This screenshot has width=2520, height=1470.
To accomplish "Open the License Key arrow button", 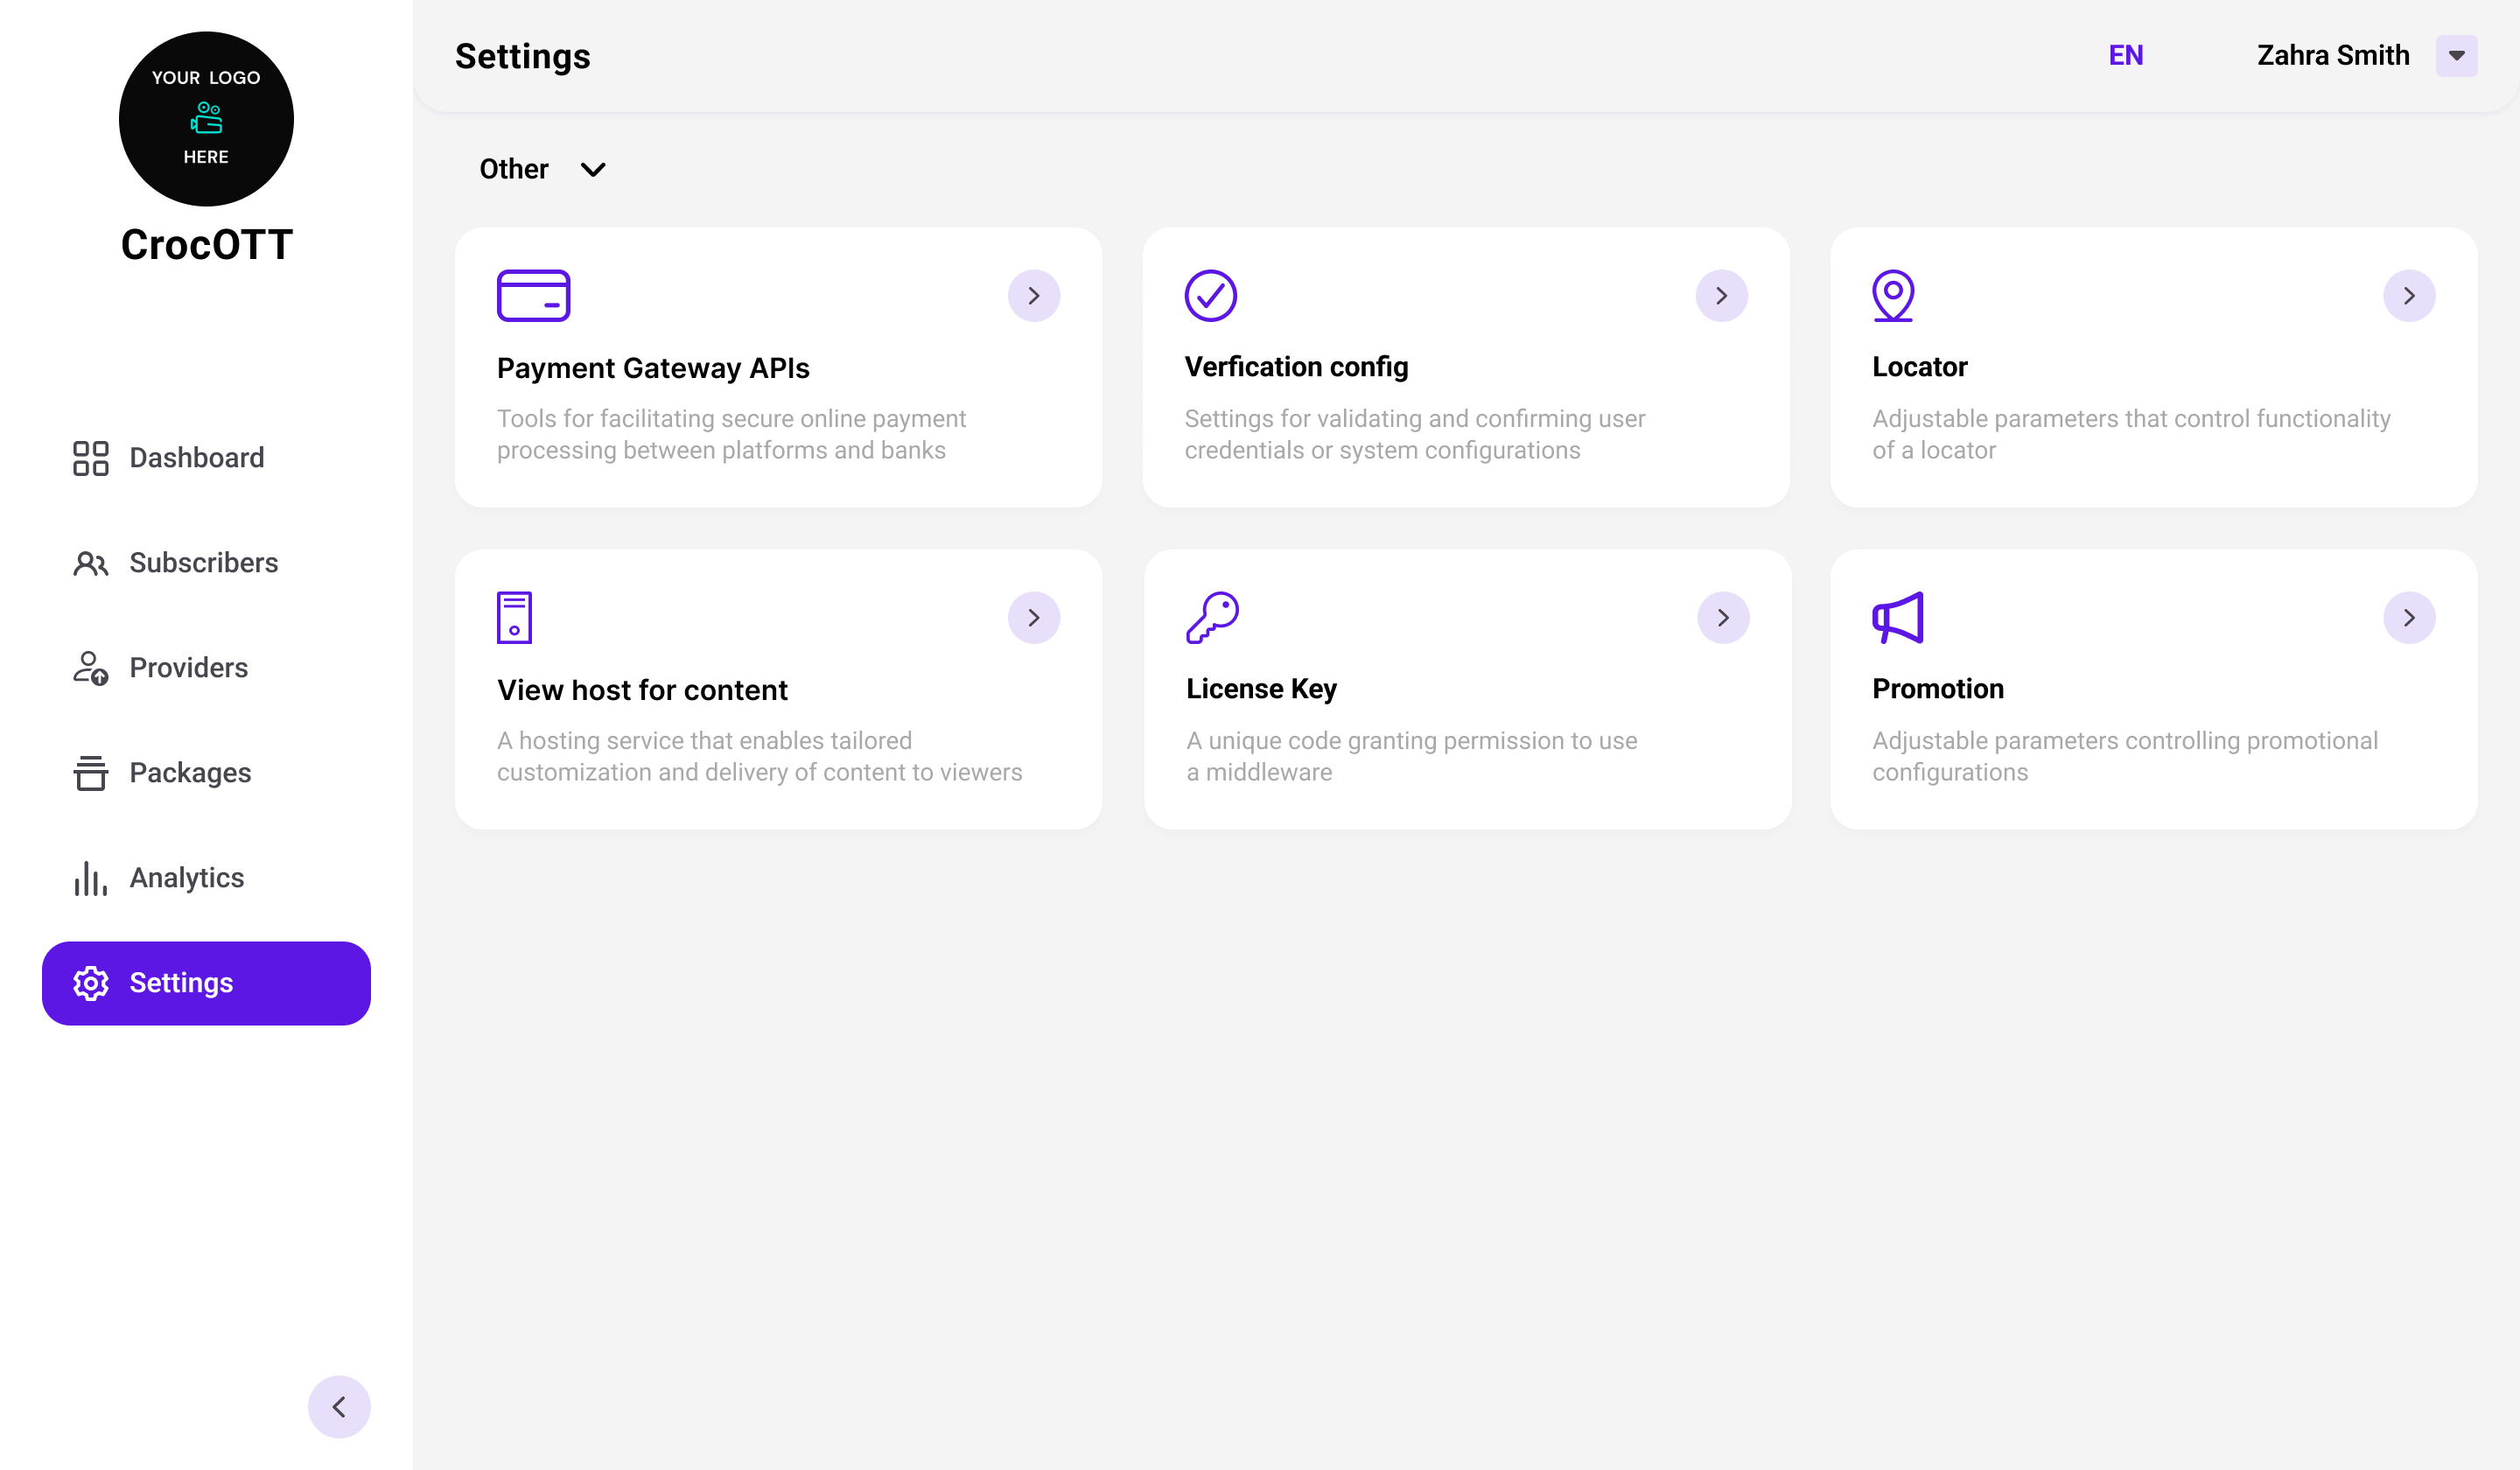I will pos(1722,618).
